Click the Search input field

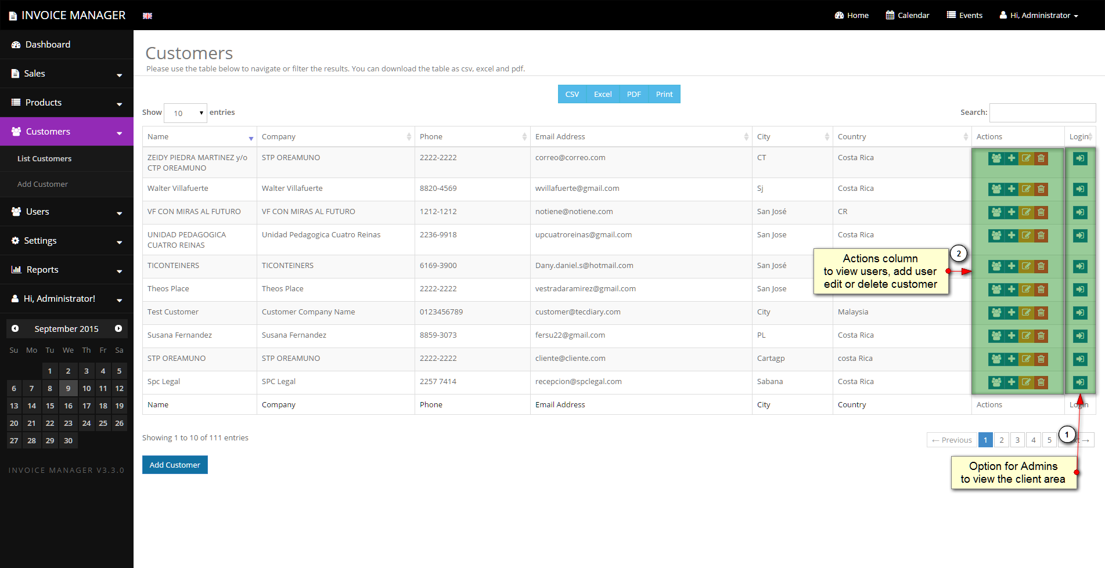[x=1042, y=113]
